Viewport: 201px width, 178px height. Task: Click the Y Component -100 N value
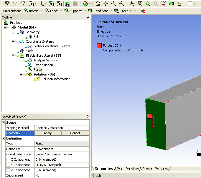click(x=62, y=165)
